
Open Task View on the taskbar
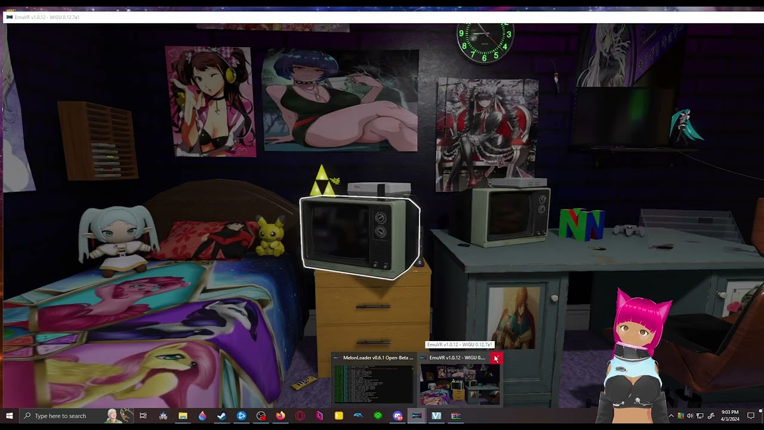[143, 416]
